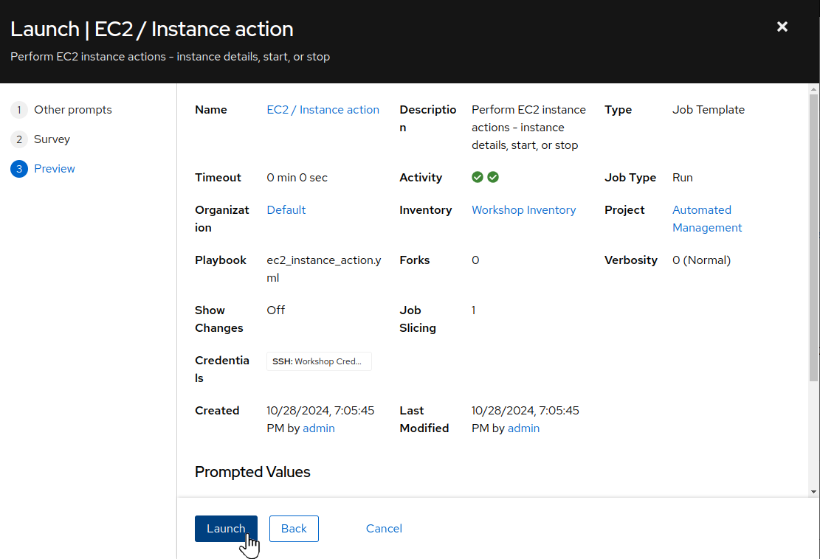Open the EC2 / Instance action link

pyautogui.click(x=323, y=110)
